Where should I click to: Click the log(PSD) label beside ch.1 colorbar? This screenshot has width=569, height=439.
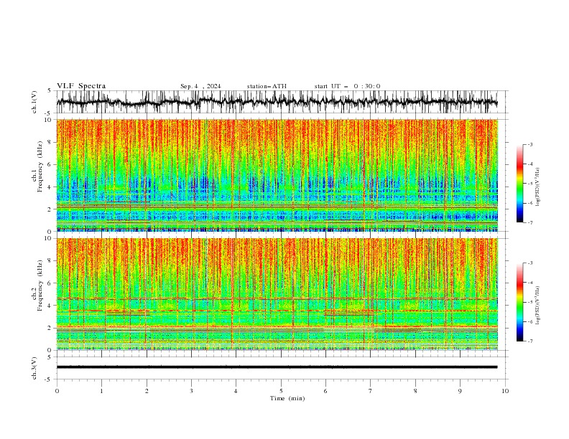point(538,187)
